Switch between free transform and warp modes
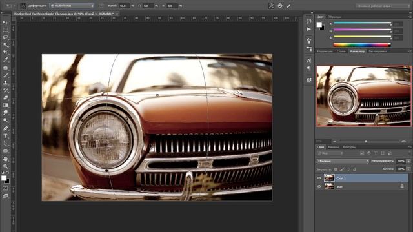Image resolution: width=413 pixels, height=232 pixels. pos(271,6)
